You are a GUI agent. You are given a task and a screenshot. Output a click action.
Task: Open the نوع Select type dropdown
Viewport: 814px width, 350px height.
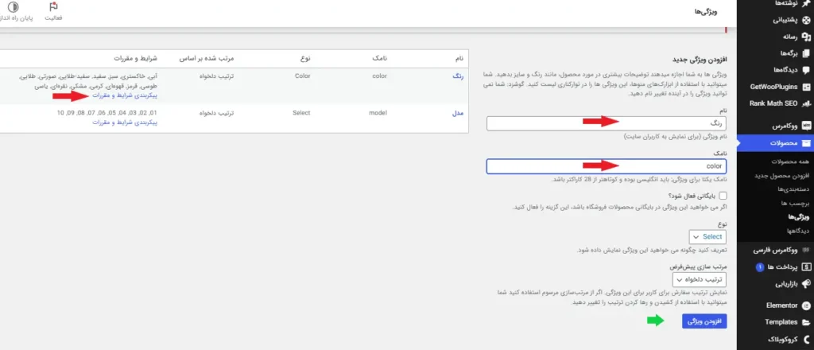tap(707, 237)
